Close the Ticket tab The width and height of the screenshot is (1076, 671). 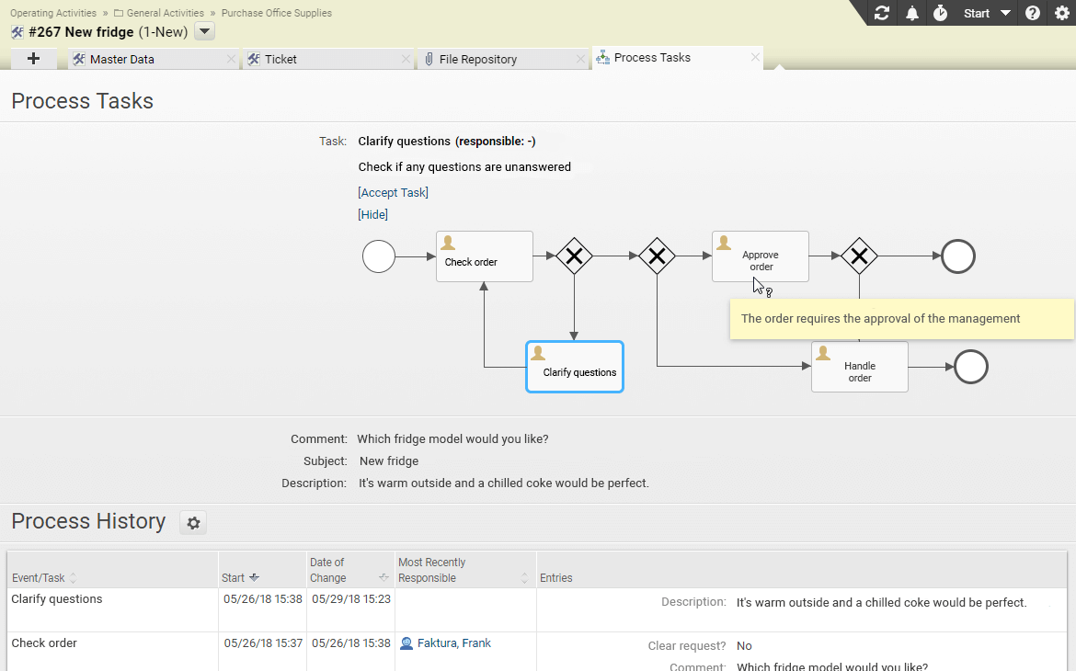pyautogui.click(x=406, y=59)
